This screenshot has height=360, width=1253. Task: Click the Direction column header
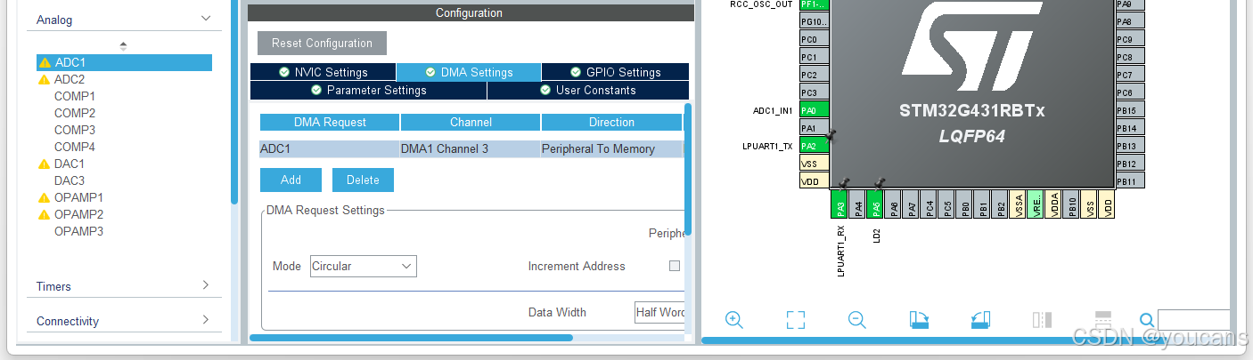[x=611, y=122]
